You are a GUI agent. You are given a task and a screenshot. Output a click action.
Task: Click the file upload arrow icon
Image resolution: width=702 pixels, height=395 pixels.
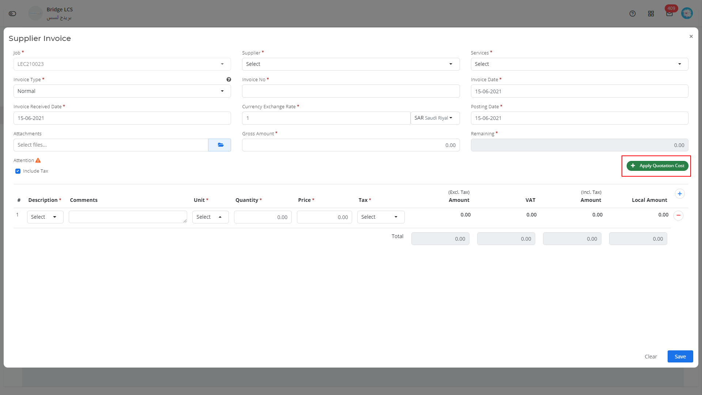coord(220,145)
